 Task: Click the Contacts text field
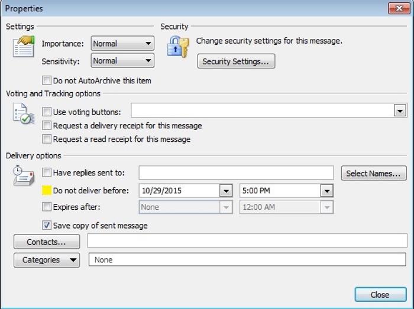(247, 240)
